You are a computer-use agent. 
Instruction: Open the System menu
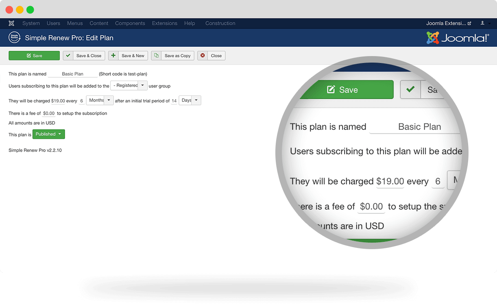coord(31,23)
